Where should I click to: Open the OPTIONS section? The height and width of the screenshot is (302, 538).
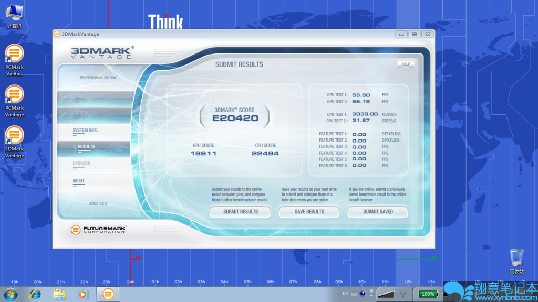pos(94,115)
